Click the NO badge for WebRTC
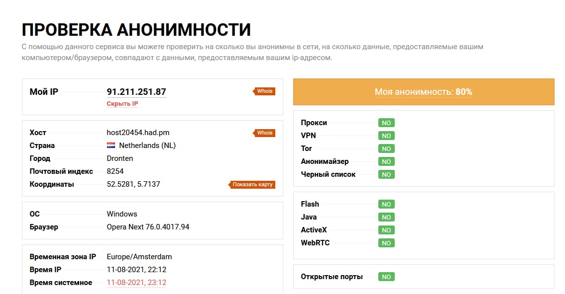 pyautogui.click(x=386, y=243)
